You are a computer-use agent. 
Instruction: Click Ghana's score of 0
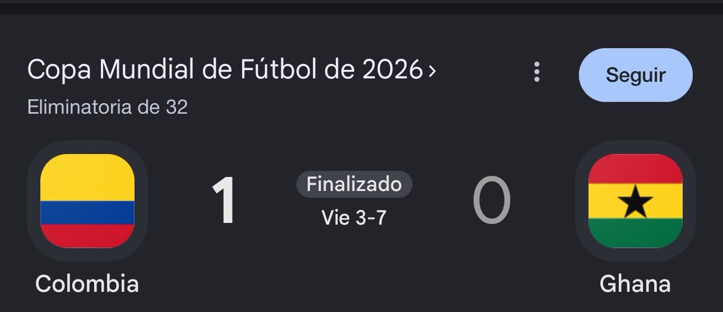coord(491,201)
